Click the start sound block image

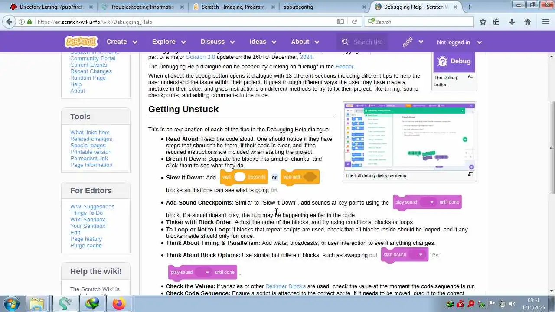pos(405,255)
